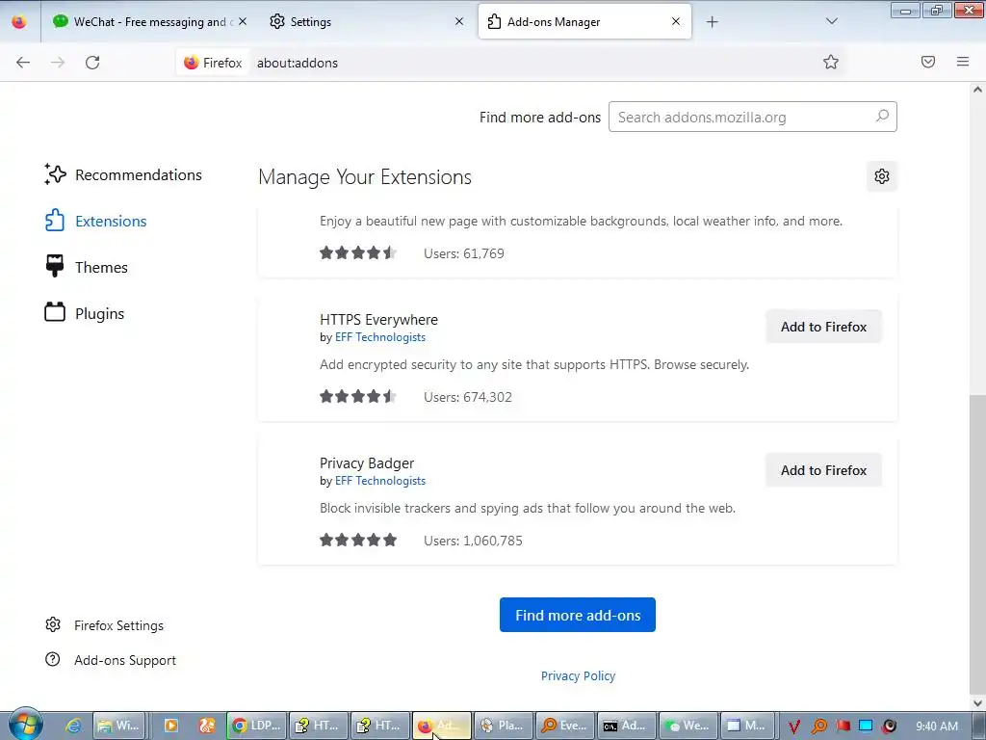This screenshot has width=986, height=740.
Task: Select the Add-ons Manager tab
Action: click(584, 22)
